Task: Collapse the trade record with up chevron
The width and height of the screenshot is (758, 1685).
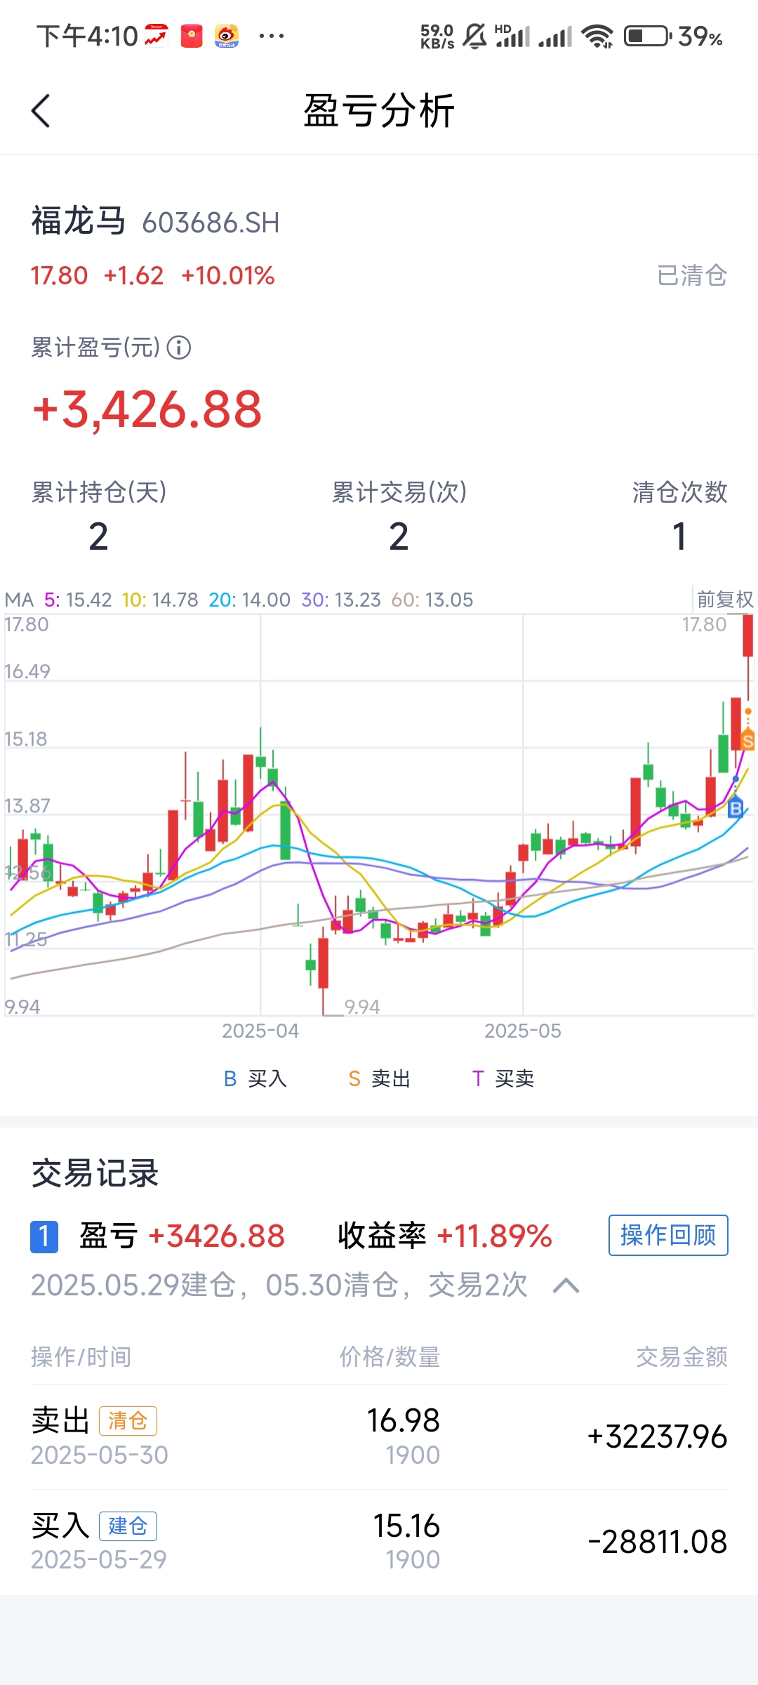Action: tap(566, 1286)
